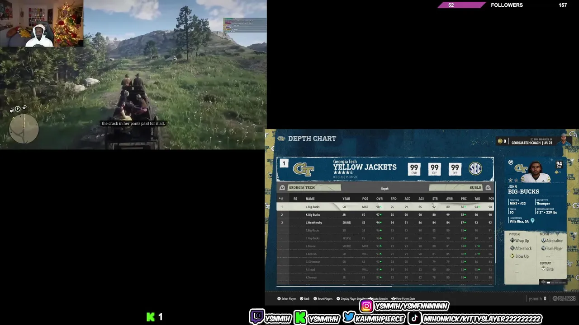
Task: Select the G.Silverman row
Action: pos(385,262)
